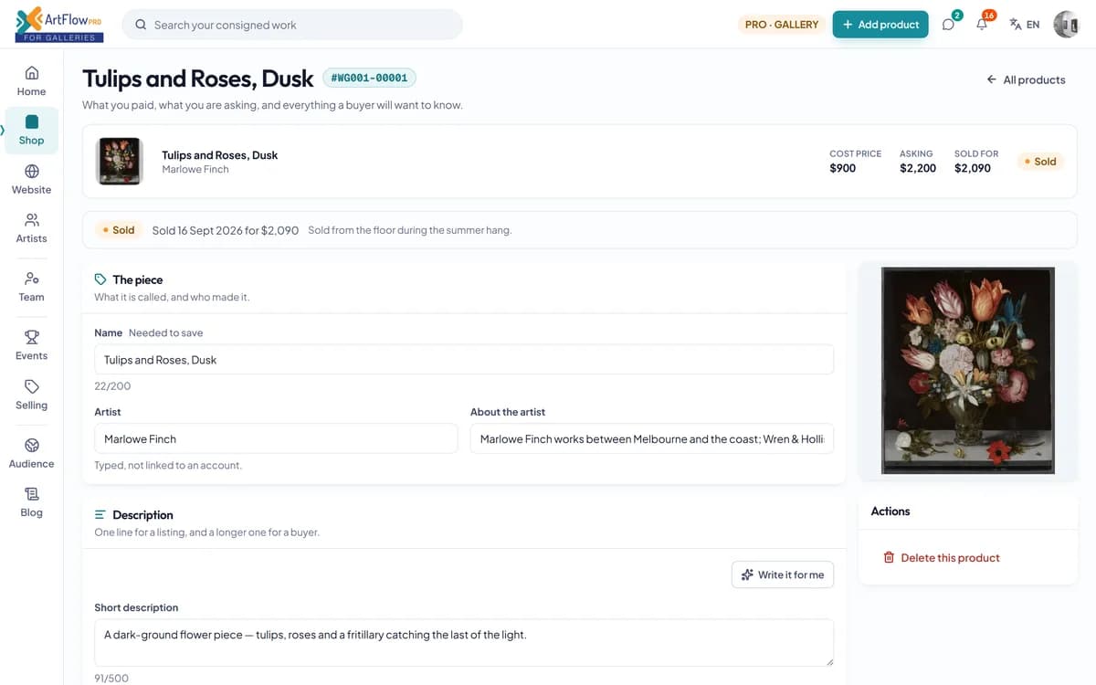Image resolution: width=1096 pixels, height=685 pixels.
Task: Expand the sidebar collapse chevron
Action: pos(3,130)
